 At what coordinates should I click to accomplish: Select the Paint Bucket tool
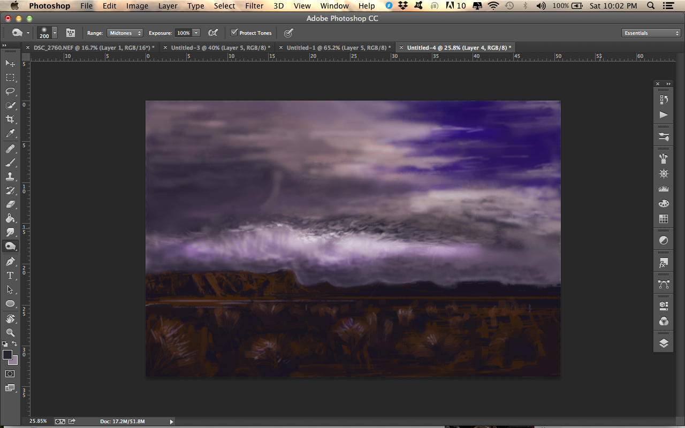tap(10, 218)
